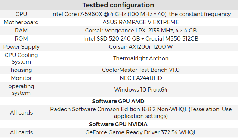Select the ROM row label
The image size is (238, 138).
coord(21,39)
